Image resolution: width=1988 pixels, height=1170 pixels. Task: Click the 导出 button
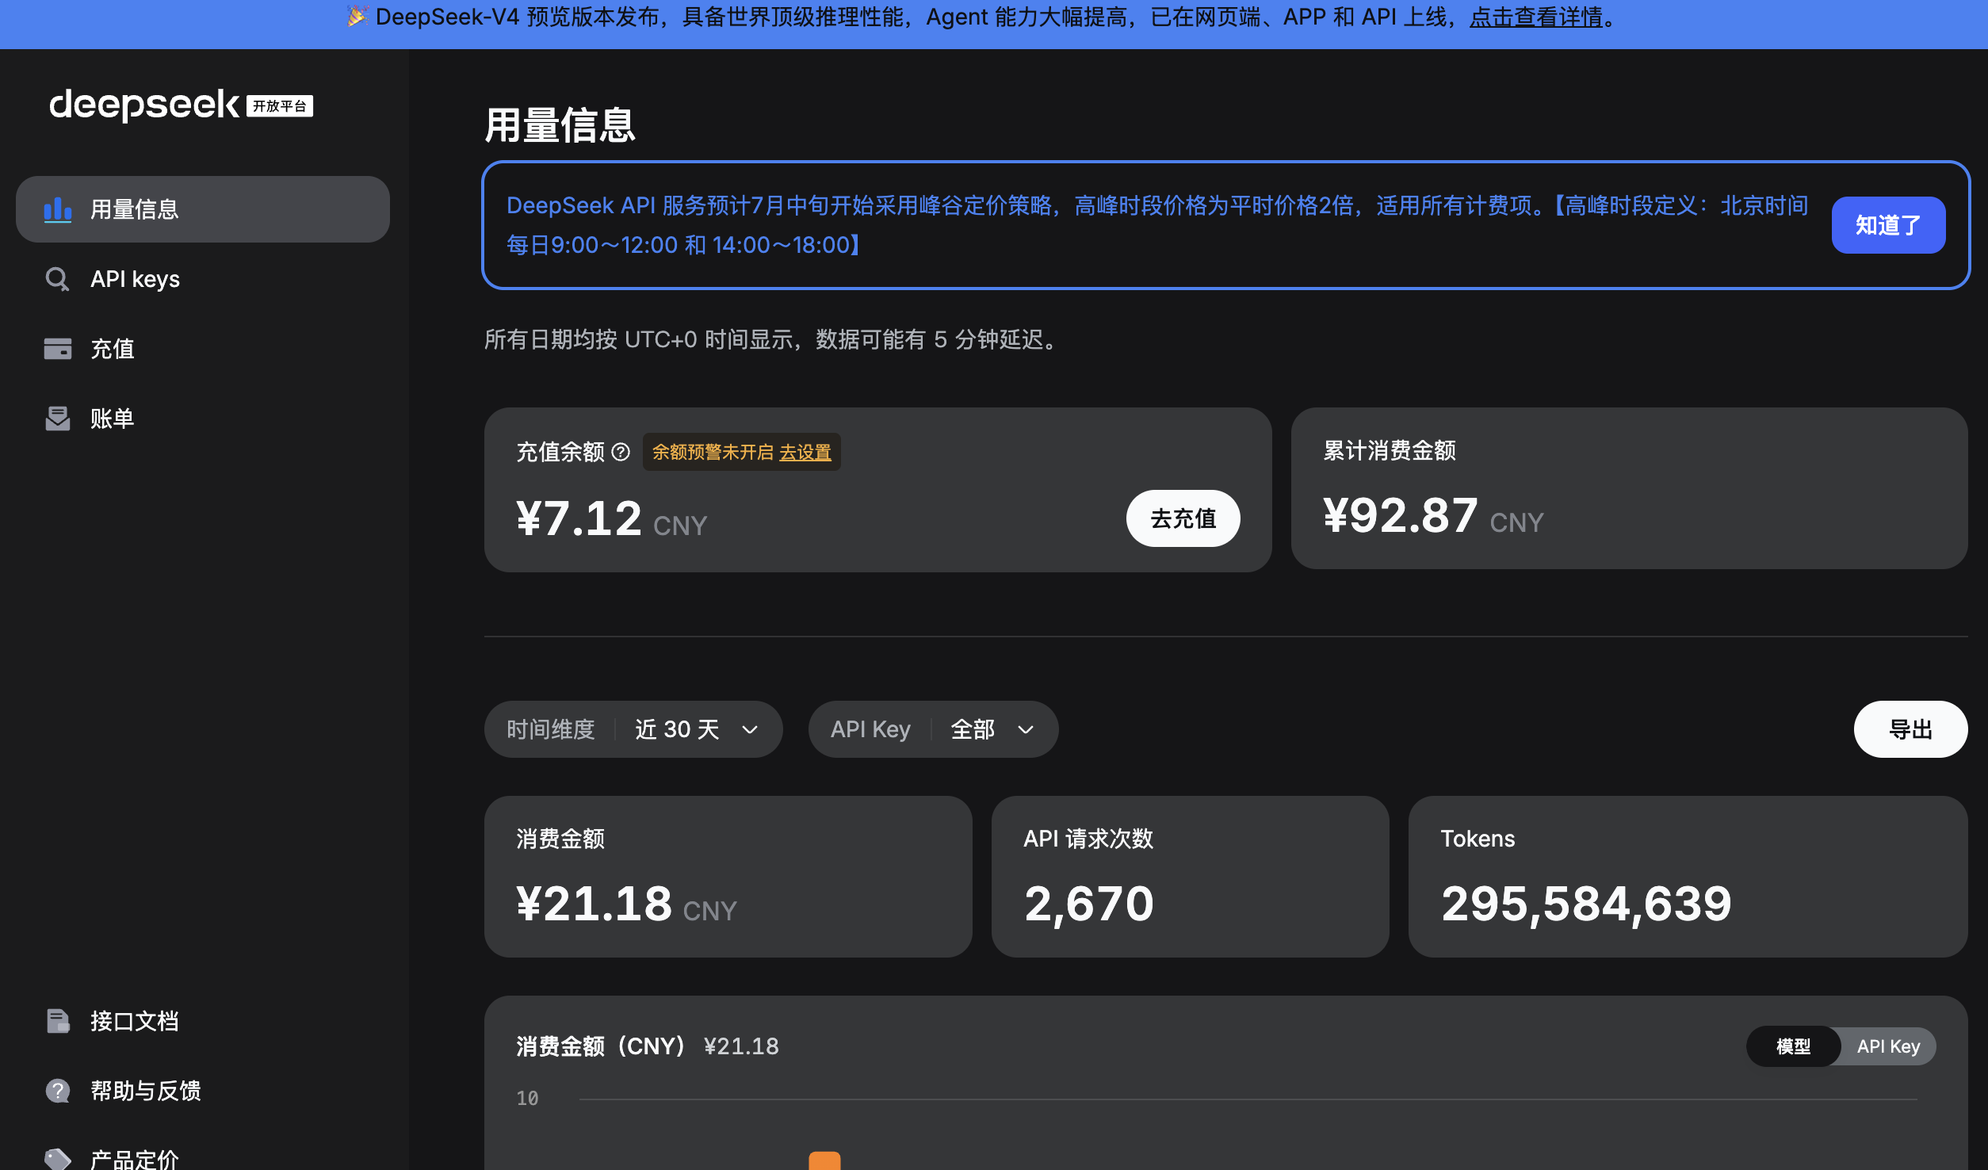(x=1910, y=730)
